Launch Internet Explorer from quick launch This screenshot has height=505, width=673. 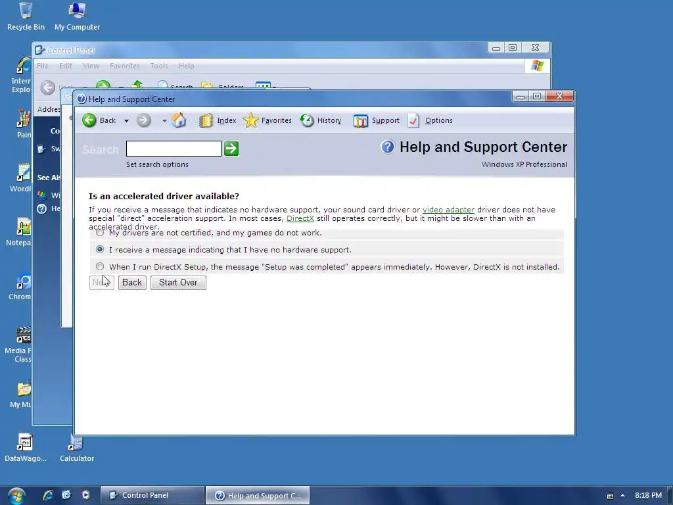click(48, 495)
